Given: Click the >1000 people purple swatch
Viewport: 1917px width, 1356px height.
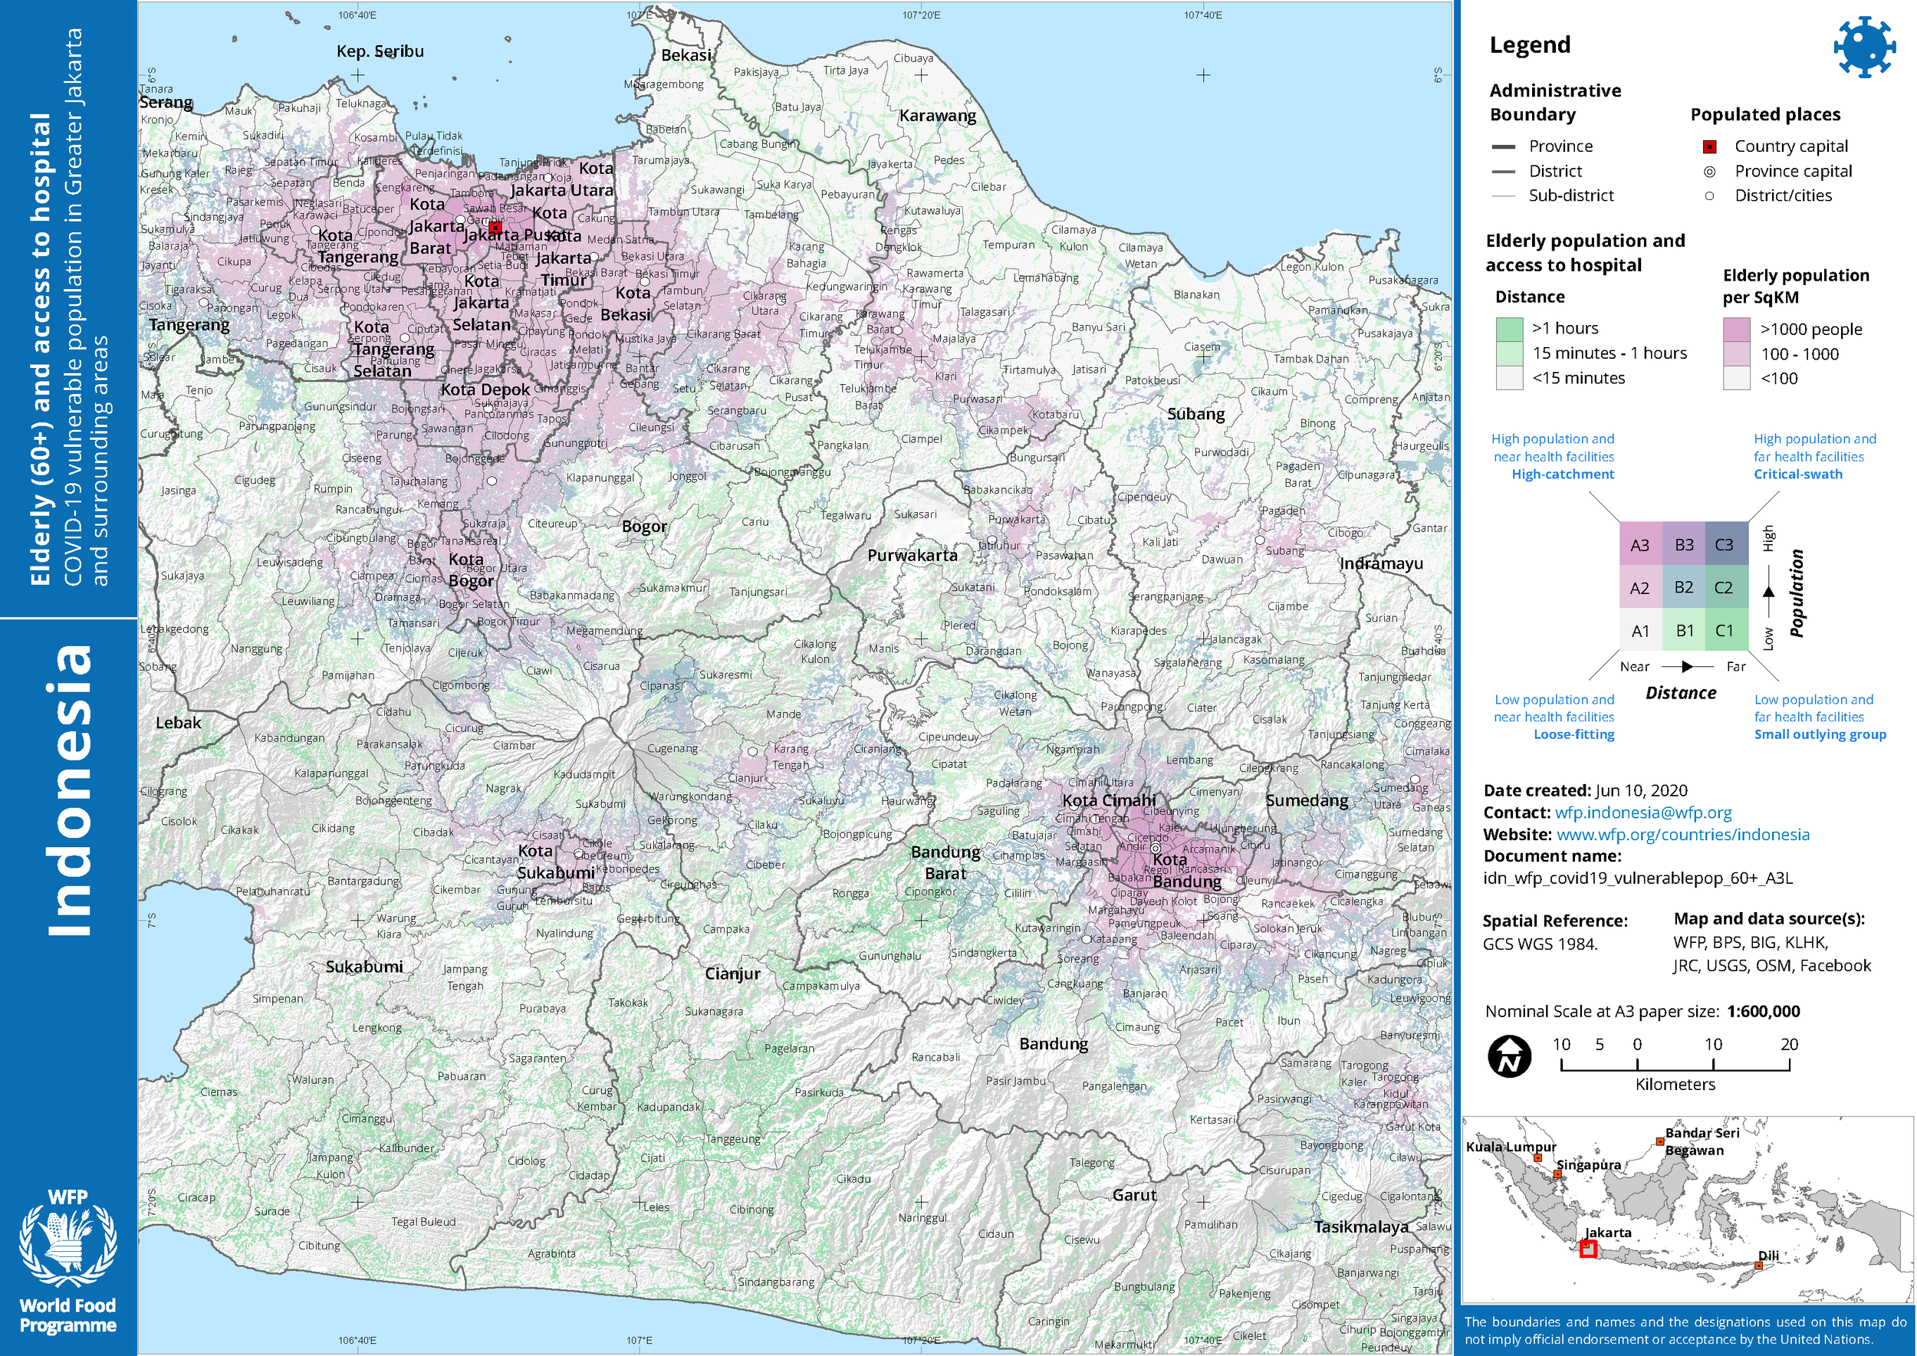Looking at the screenshot, I should [x=1736, y=329].
